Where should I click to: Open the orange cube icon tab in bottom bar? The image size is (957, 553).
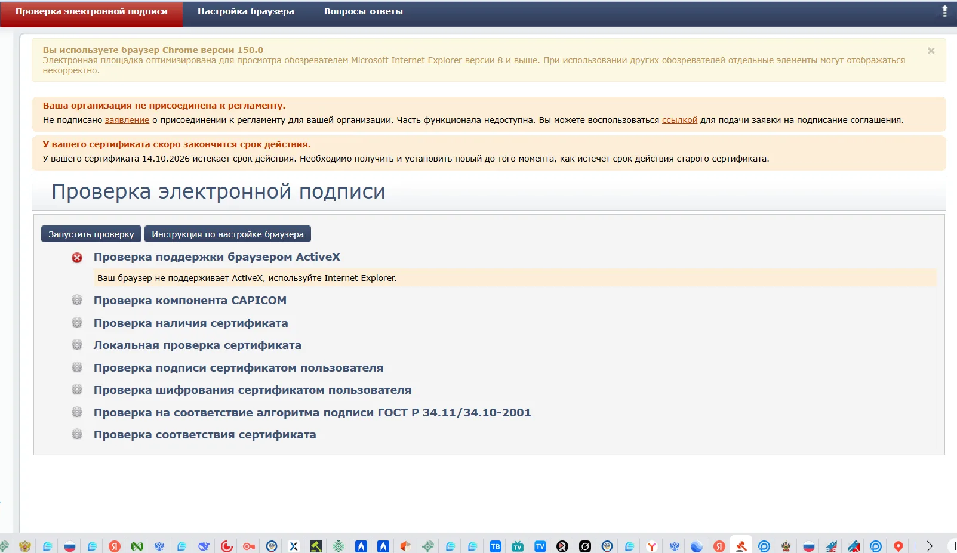coord(405,546)
